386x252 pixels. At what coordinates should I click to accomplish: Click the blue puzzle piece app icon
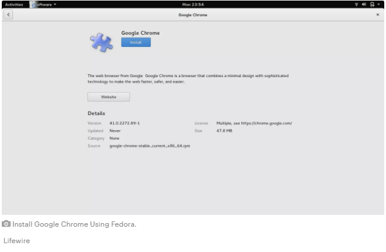click(102, 42)
